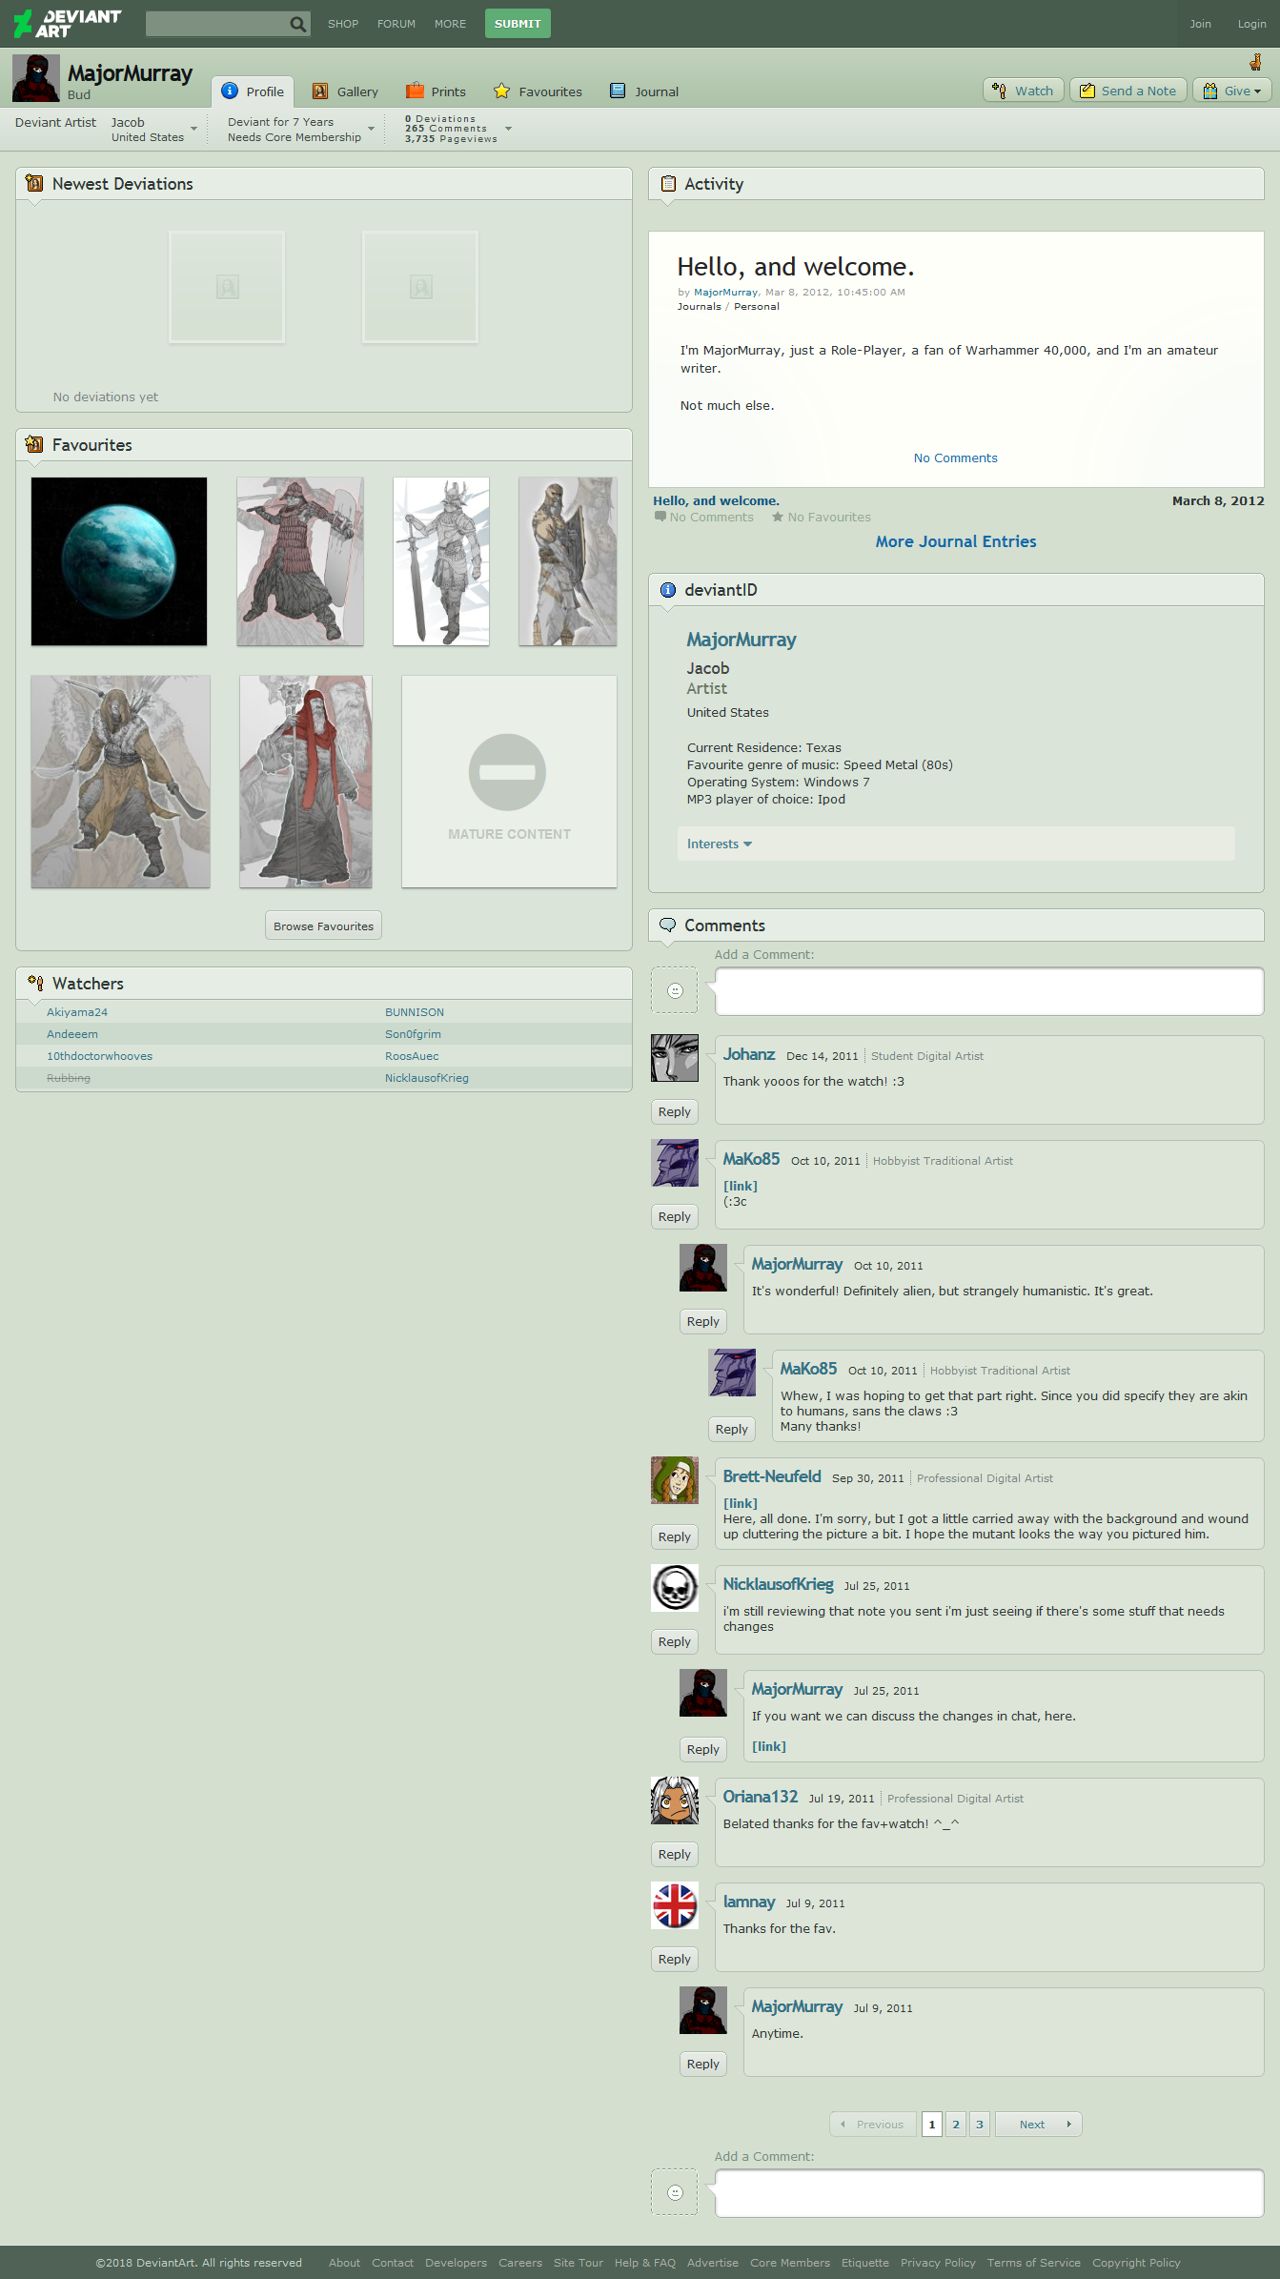The width and height of the screenshot is (1280, 2279).
Task: Expand the Interests section
Action: pos(720,844)
